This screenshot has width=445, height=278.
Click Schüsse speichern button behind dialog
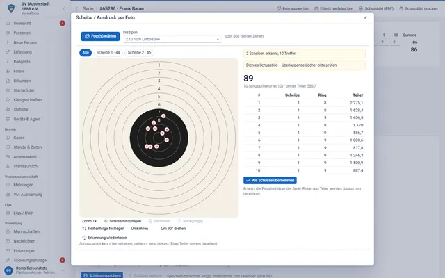click(102, 275)
